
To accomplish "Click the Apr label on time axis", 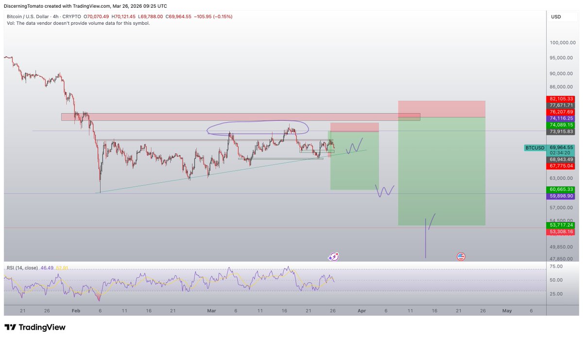I will [361, 310].
